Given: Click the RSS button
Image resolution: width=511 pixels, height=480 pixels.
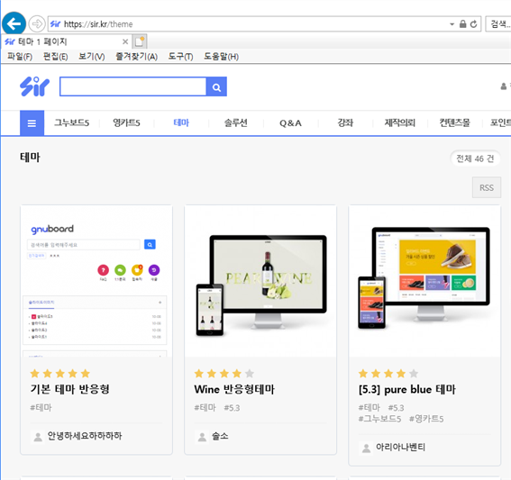Looking at the screenshot, I should (487, 187).
